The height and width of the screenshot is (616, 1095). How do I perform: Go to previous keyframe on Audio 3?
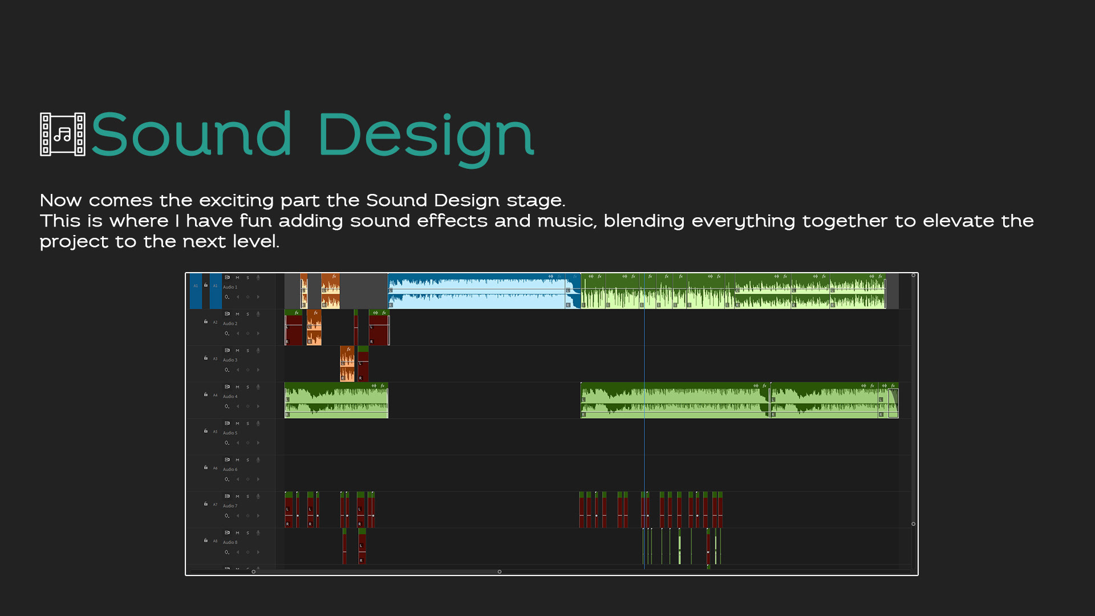tap(238, 370)
